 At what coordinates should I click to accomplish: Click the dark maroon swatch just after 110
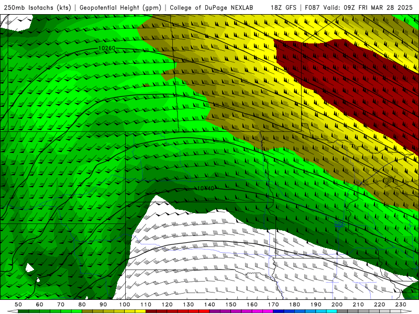click(151, 311)
